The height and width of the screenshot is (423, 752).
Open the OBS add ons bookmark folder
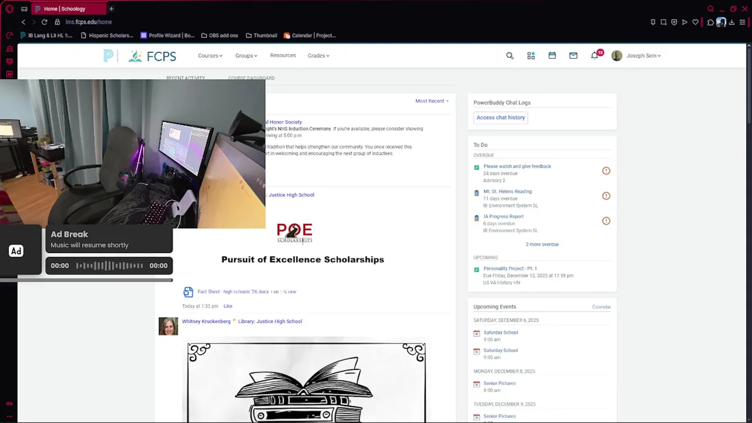[220, 35]
